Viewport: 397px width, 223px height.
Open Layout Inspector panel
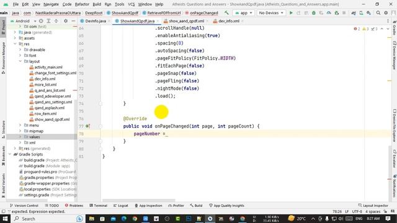[373, 206]
